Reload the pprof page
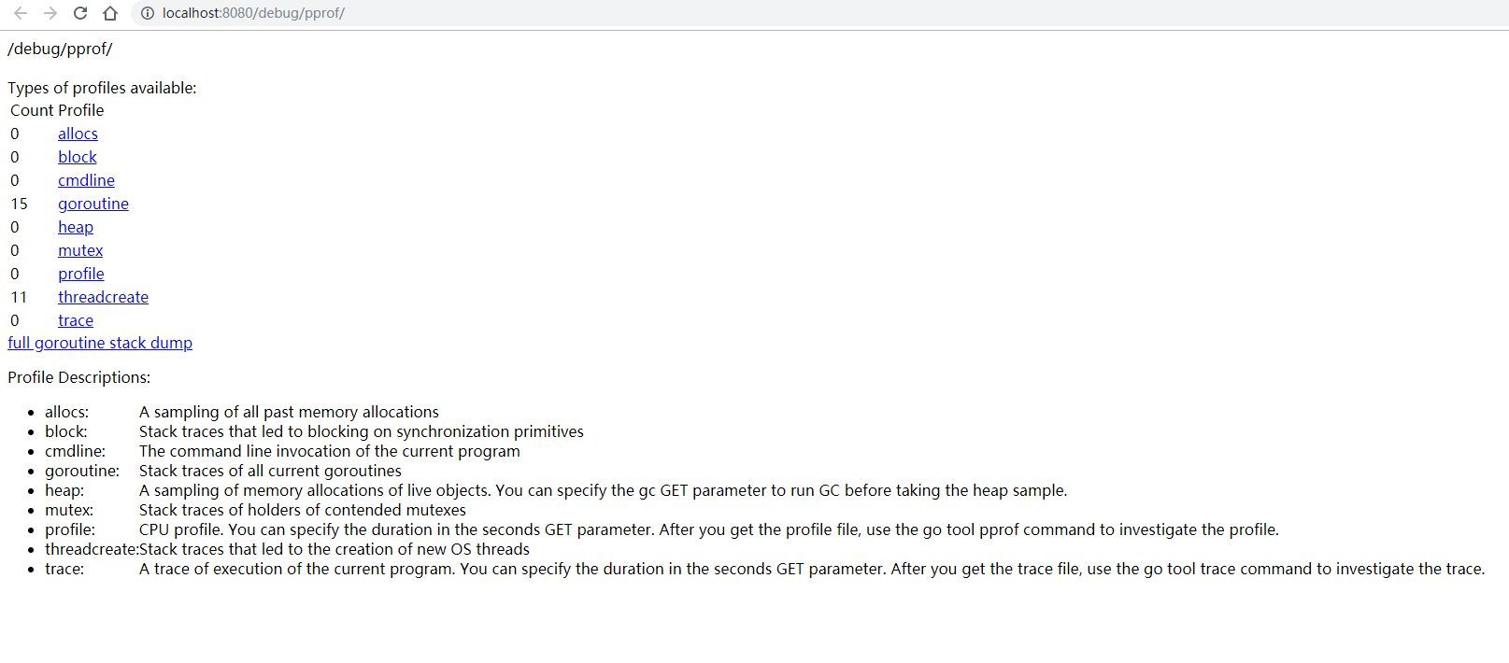Screen dimensions: 1509x663 (80, 13)
